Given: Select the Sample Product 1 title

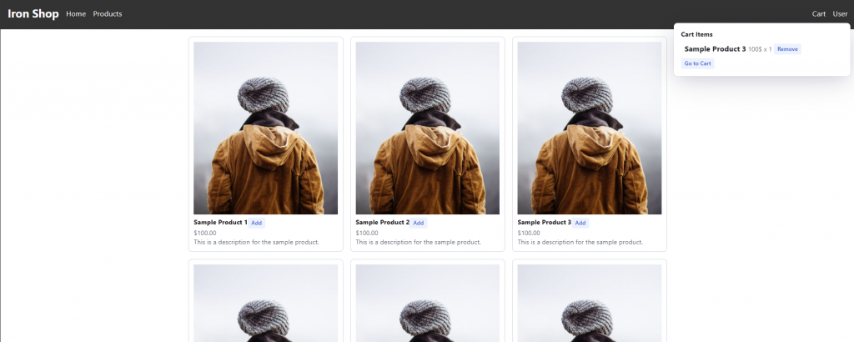Looking at the screenshot, I should pyautogui.click(x=220, y=223).
